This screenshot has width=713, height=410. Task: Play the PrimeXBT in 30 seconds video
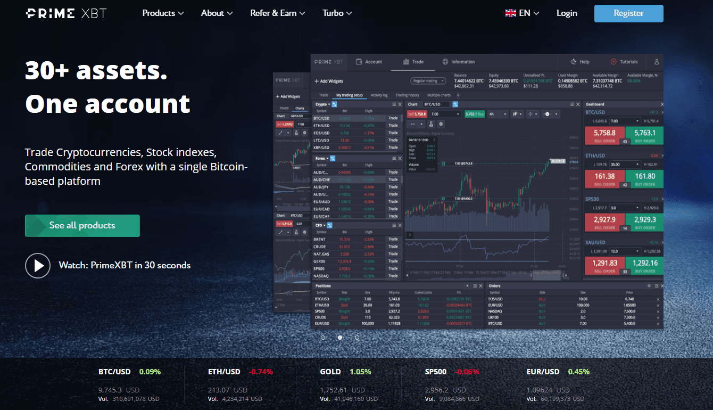point(38,265)
